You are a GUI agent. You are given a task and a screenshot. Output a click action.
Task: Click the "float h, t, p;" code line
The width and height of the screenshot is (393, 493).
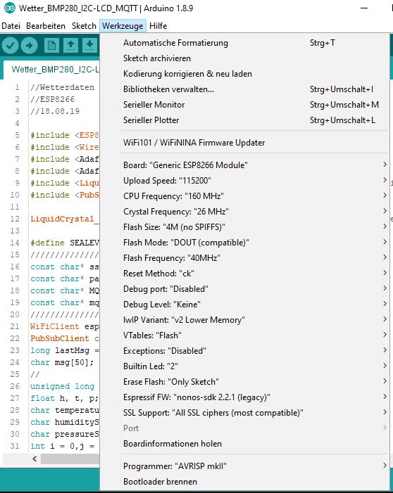pyautogui.click(x=65, y=398)
